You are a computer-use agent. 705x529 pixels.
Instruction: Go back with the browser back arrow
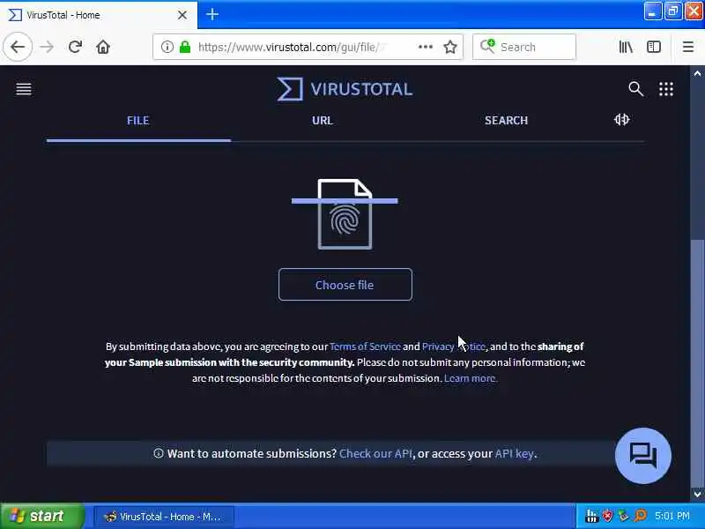point(18,47)
